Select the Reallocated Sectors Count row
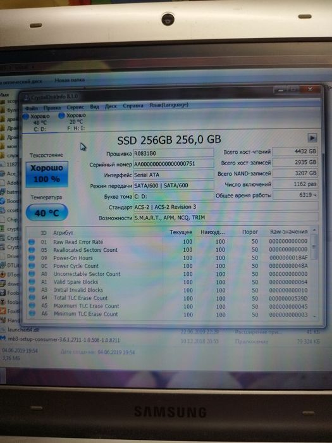 click(x=169, y=250)
